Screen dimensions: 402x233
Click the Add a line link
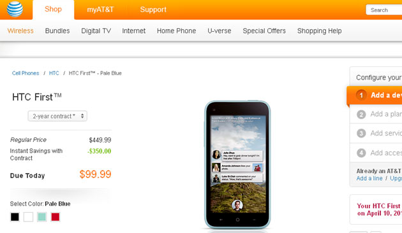[x=369, y=178]
